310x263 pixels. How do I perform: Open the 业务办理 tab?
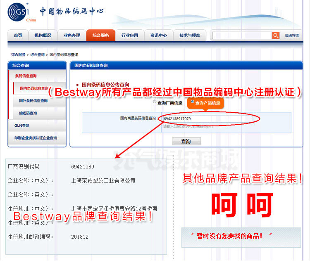click(72, 36)
